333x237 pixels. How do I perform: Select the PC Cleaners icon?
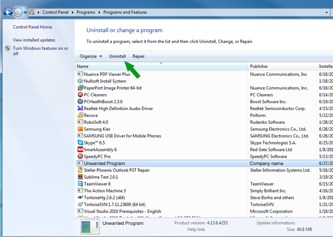coord(80,95)
